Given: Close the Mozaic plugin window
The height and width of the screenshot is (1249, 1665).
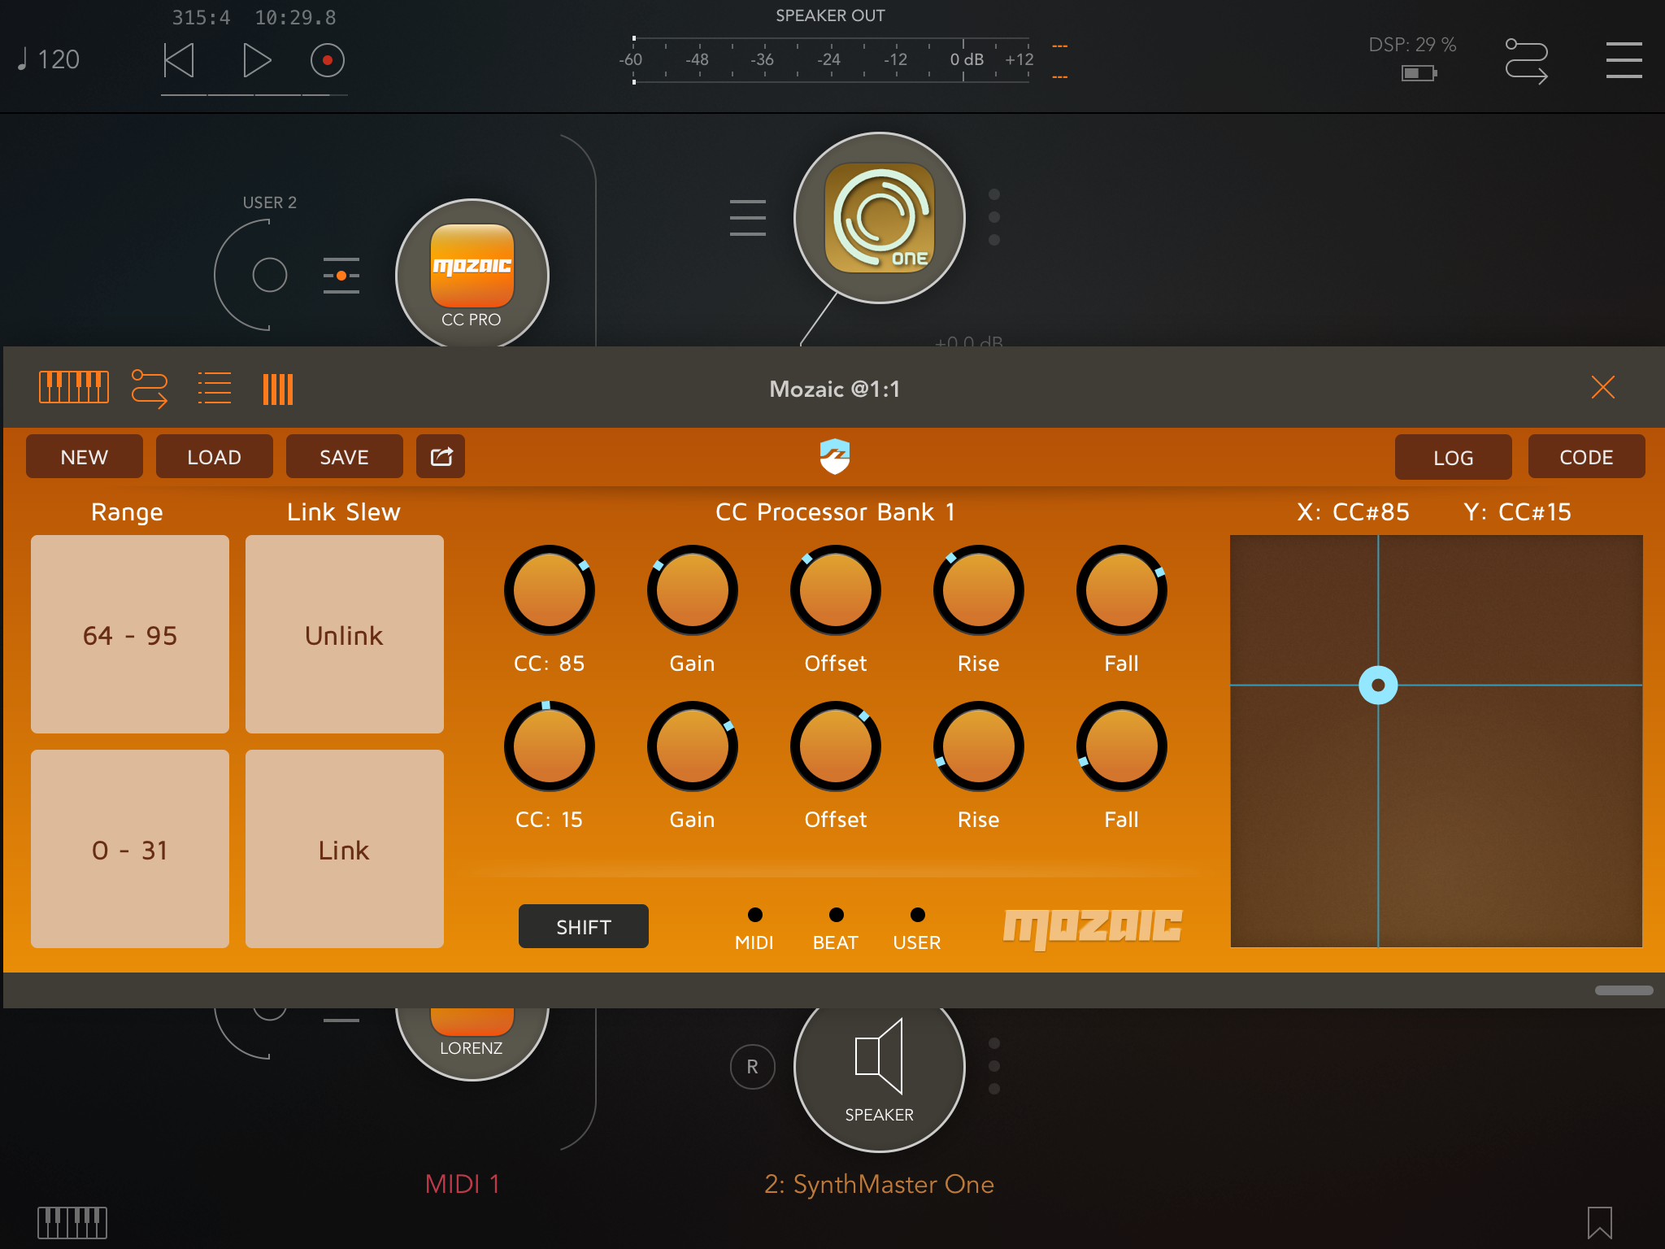Looking at the screenshot, I should click(1602, 387).
